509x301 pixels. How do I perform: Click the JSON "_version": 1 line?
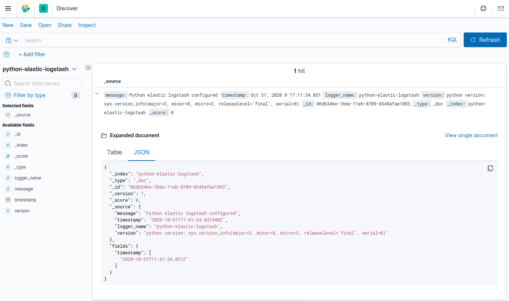coord(128,194)
